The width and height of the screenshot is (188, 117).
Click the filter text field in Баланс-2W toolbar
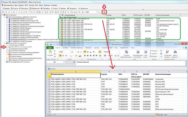tap(91, 12)
